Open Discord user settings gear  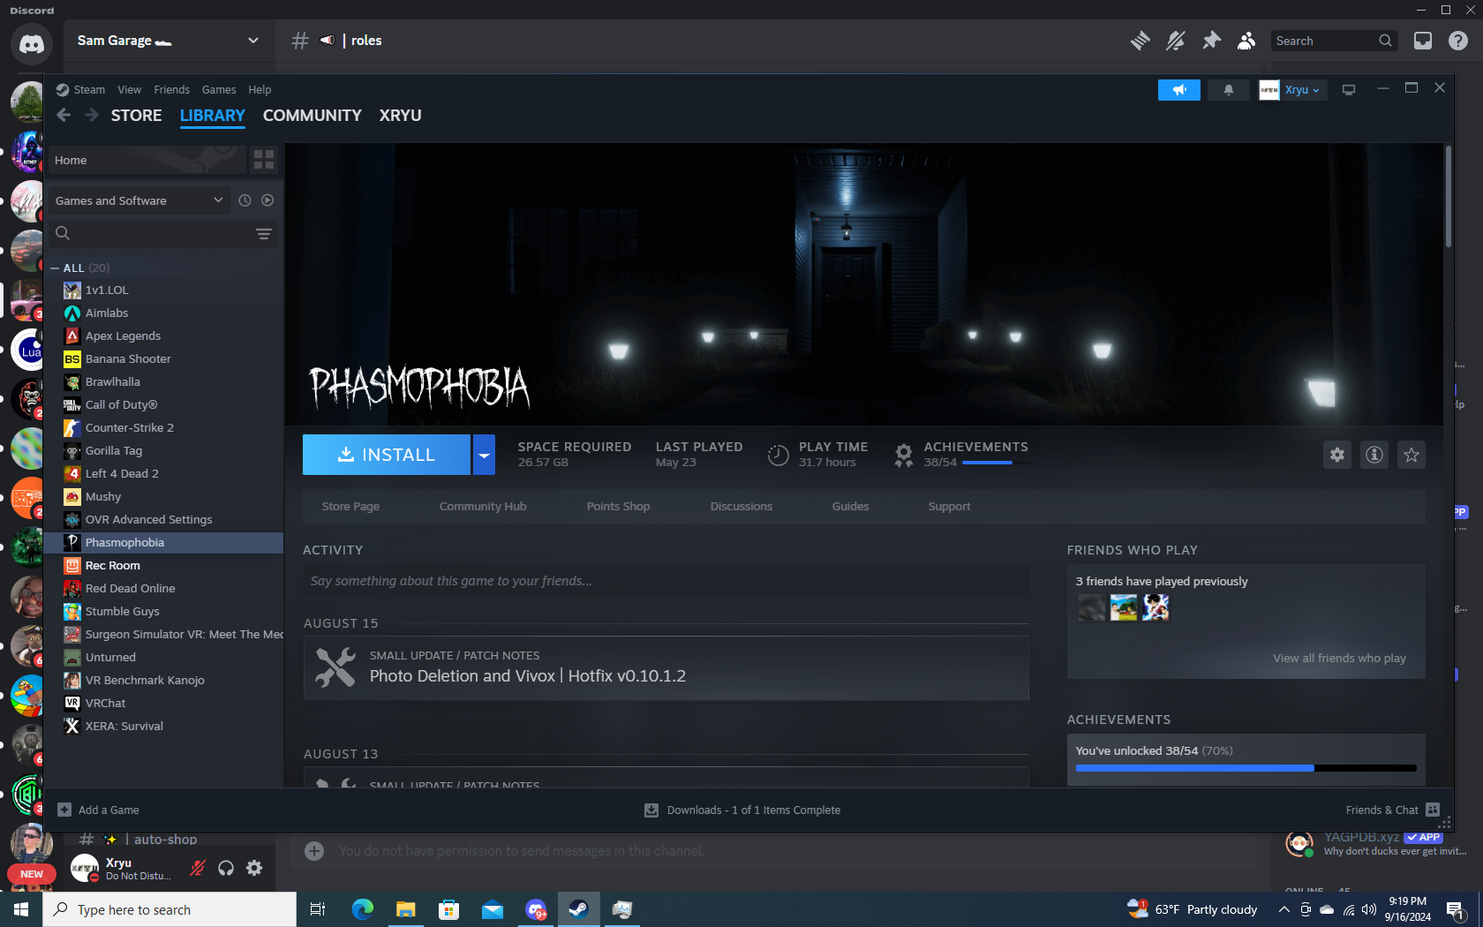pos(254,868)
